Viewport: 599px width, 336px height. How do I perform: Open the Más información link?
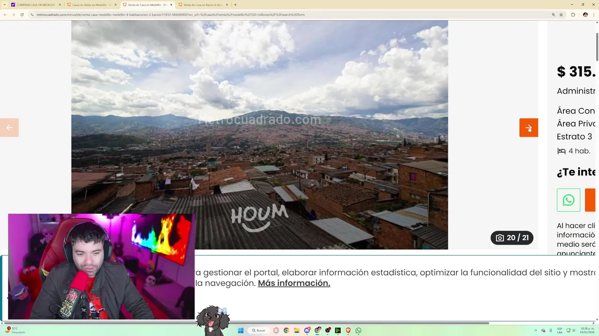coord(294,283)
